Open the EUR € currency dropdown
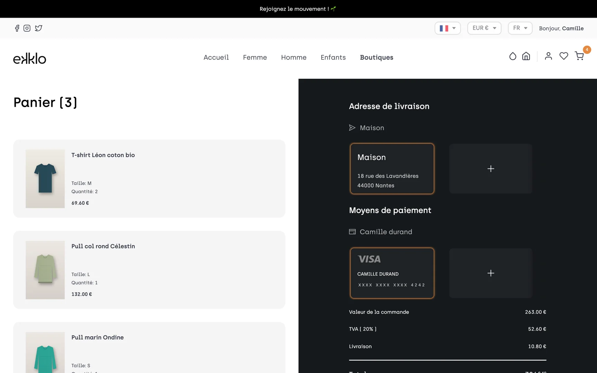Screen dimensions: 597x373 click(484, 28)
